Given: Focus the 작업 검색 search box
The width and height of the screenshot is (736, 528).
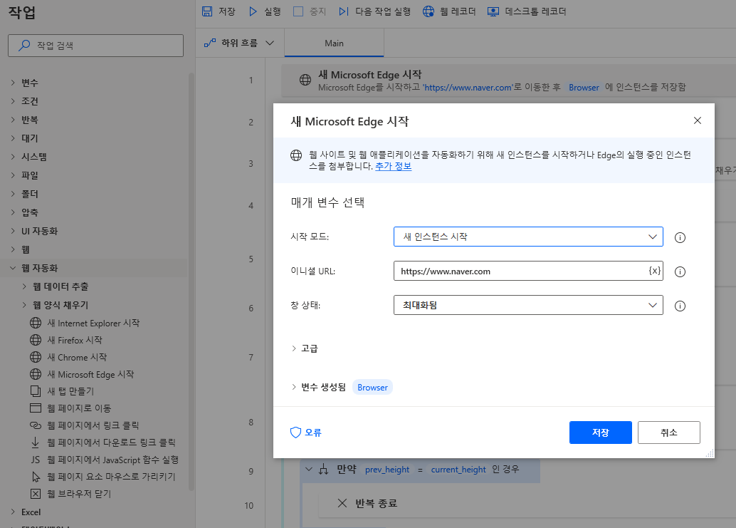Looking at the screenshot, I should tap(96, 46).
